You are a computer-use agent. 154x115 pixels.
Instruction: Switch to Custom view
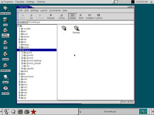click(x=98, y=17)
